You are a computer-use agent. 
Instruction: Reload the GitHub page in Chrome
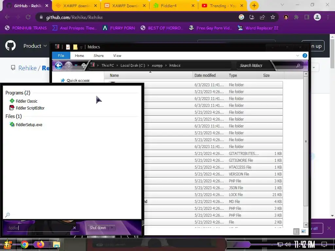coord(28,17)
